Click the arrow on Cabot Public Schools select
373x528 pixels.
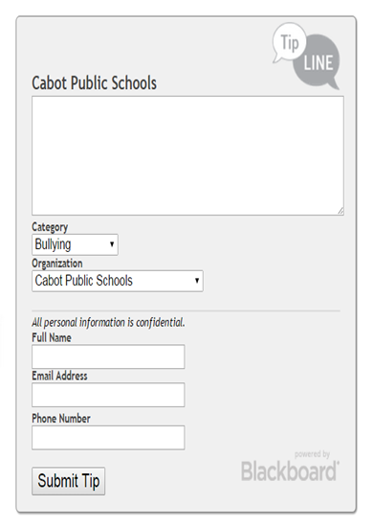(x=197, y=281)
